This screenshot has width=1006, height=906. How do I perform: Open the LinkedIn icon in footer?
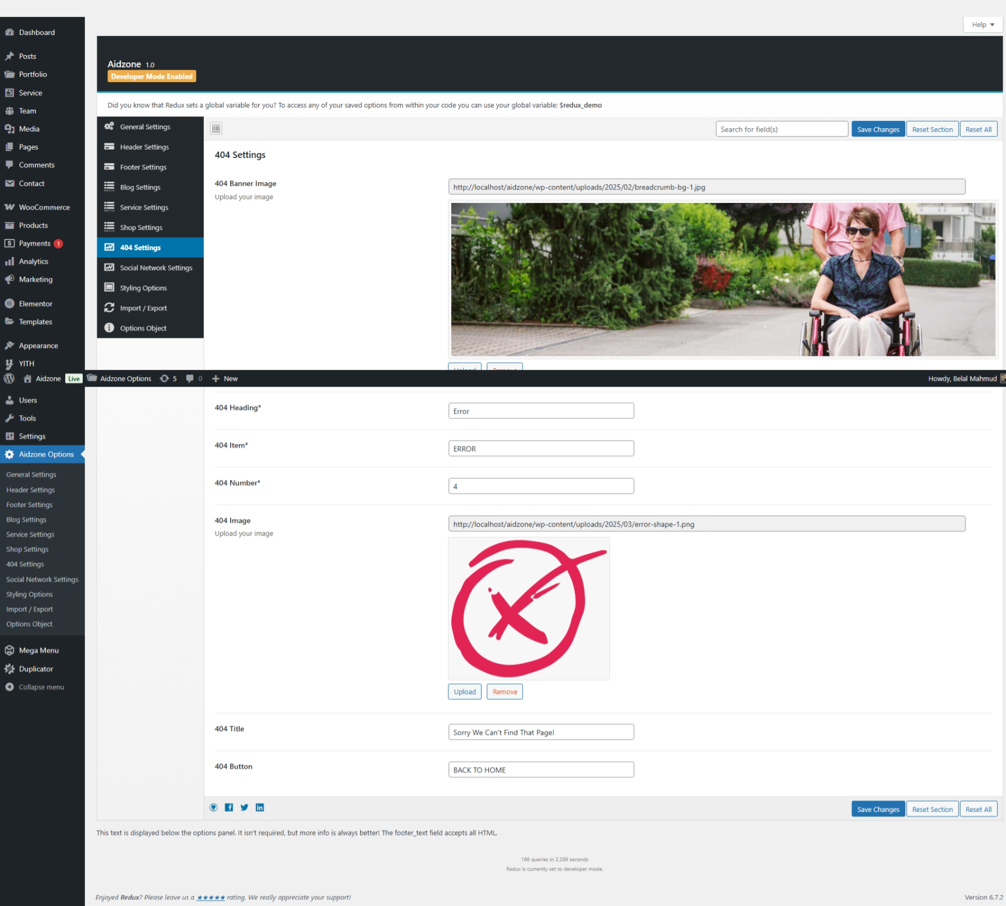(x=260, y=808)
